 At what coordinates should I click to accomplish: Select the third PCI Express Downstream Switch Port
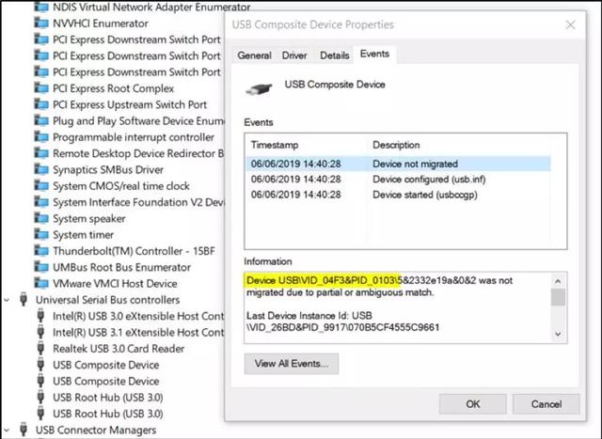pos(136,71)
